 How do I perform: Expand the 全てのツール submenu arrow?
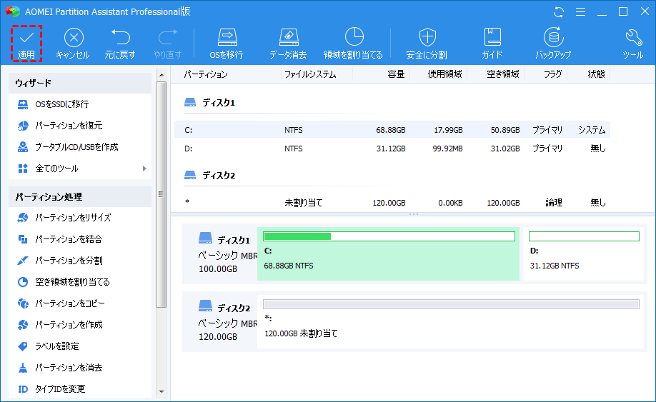coord(144,169)
